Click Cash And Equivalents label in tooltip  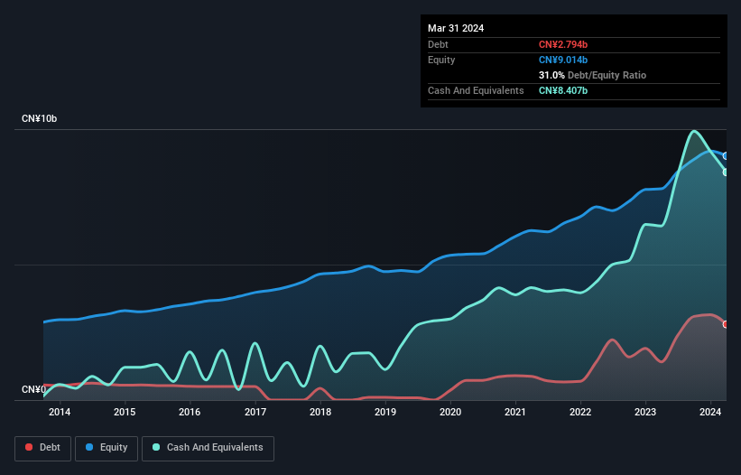click(x=476, y=90)
